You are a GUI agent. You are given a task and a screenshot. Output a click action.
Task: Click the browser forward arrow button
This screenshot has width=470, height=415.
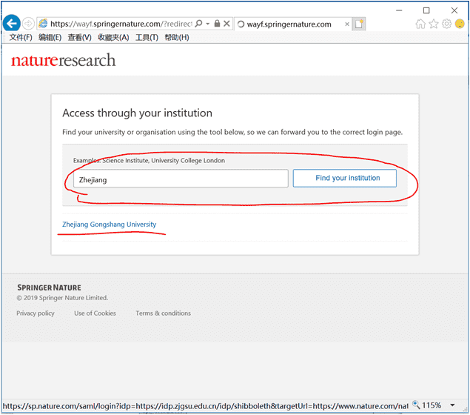pos(28,24)
